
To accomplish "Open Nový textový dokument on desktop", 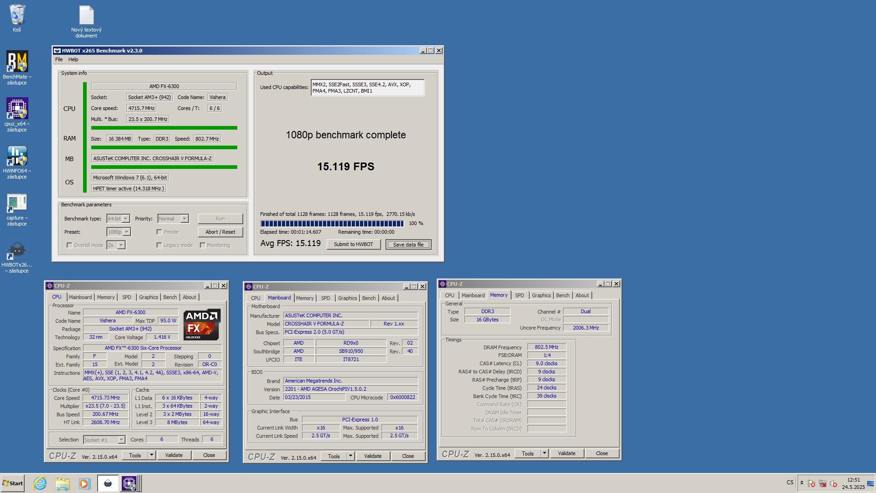I will coord(86,21).
